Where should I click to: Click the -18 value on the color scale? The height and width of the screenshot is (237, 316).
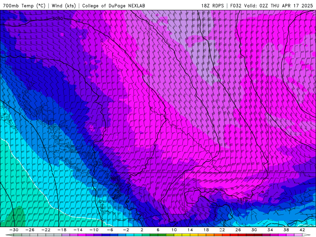62,230
